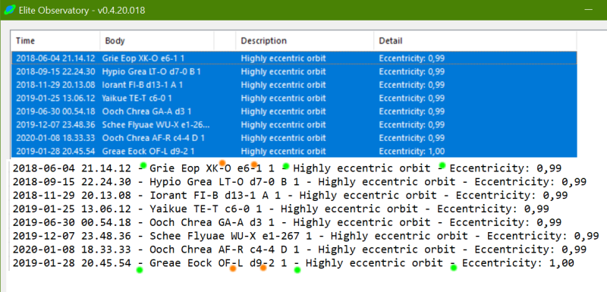Viewport: 607px width, 292px height.
Task: Click text line with Ooch Chrea GA-A d3 in the lower pane
Action: click(x=287, y=222)
